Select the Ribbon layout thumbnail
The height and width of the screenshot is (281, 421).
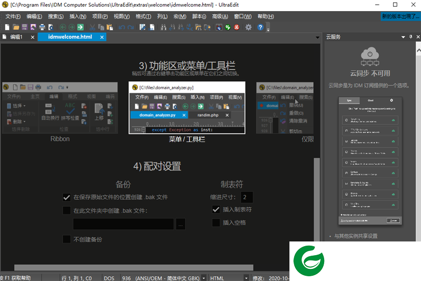pyautogui.click(x=60, y=108)
